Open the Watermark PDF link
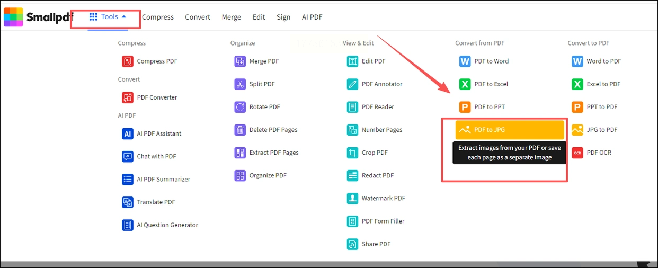The height and width of the screenshot is (268, 658). 384,198
